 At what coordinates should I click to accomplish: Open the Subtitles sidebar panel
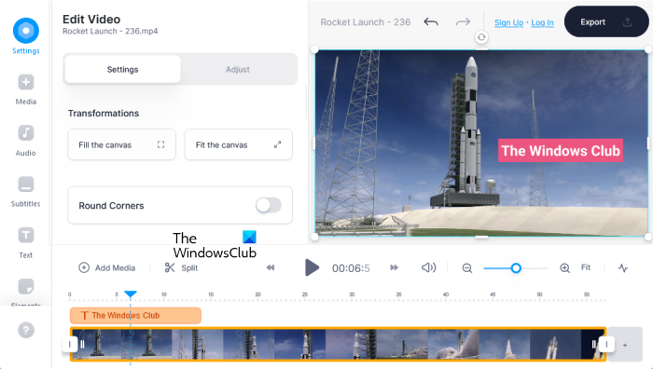[x=26, y=192]
